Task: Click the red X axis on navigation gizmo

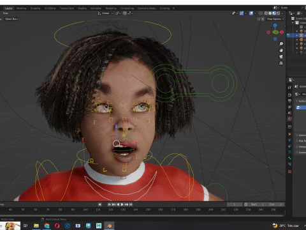Action: click(282, 32)
